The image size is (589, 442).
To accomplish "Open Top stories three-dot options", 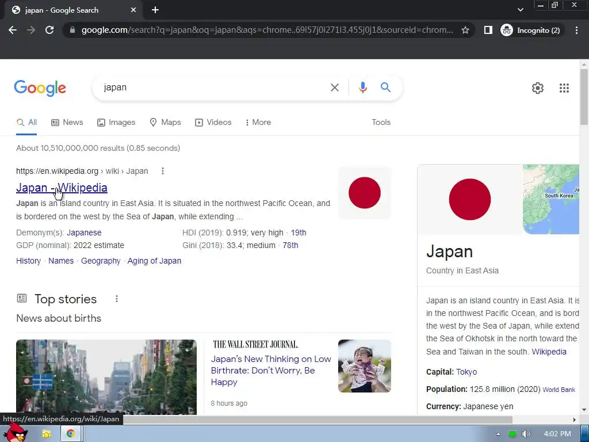I will (x=117, y=299).
